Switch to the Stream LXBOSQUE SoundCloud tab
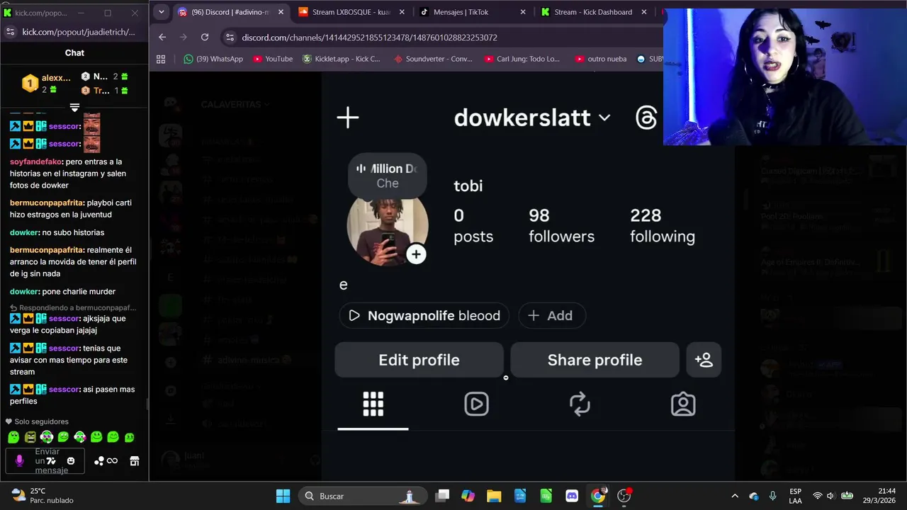 (352, 12)
